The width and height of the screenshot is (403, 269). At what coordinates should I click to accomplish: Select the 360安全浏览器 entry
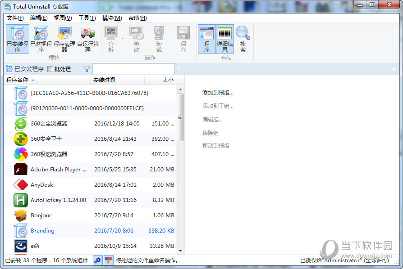50,123
